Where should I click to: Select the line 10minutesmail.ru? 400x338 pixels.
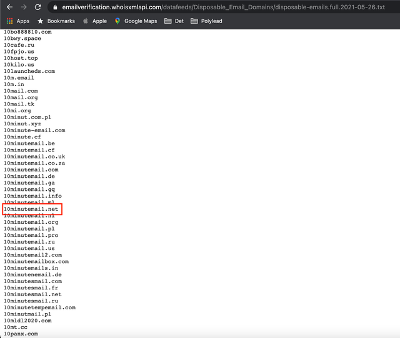[x=31, y=301]
